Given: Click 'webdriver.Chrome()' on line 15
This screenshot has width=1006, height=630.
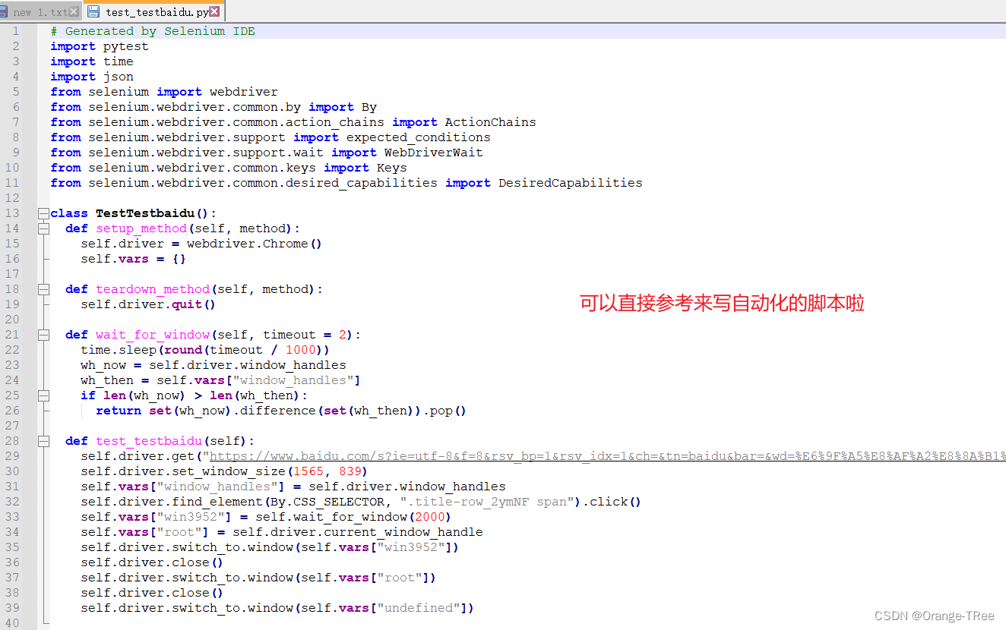Looking at the screenshot, I should (255, 244).
